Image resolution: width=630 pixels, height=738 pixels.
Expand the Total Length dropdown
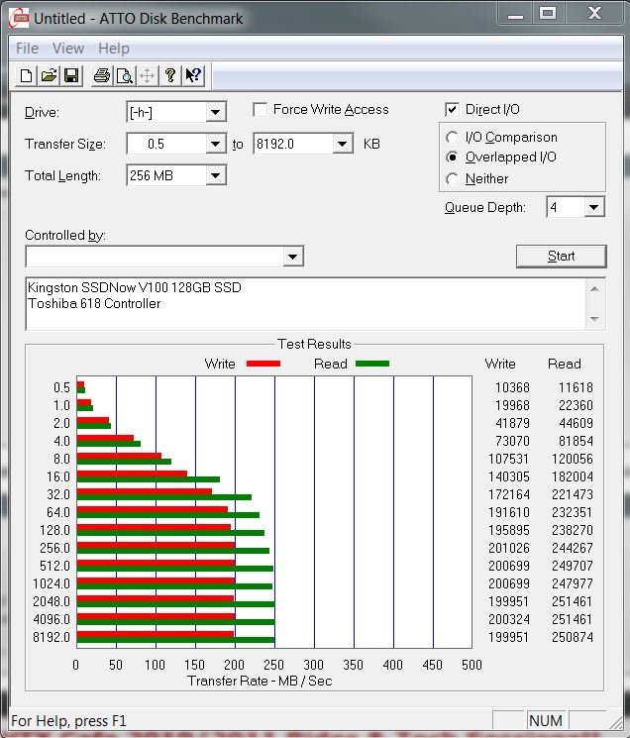215,176
